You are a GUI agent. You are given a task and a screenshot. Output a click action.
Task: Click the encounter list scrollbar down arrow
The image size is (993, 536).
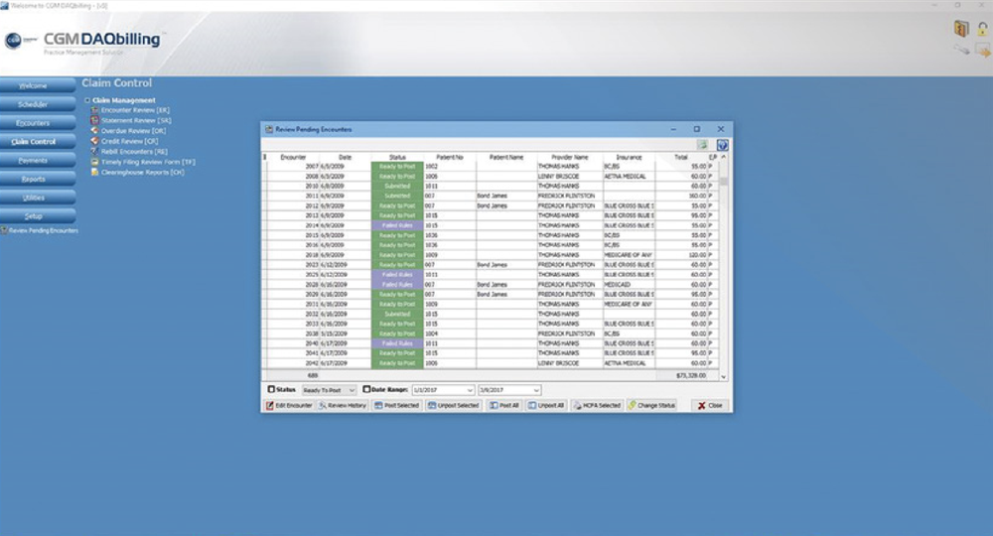[723, 376]
